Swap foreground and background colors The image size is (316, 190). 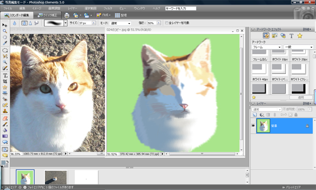click(x=7, y=161)
